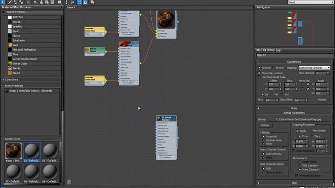Click the RGB Tint map icon
335x188 pixels.
click(x=10, y=17)
